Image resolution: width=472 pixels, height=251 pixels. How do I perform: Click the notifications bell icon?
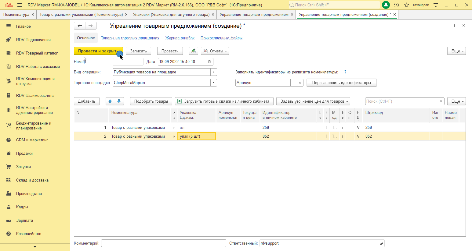(x=386, y=5)
